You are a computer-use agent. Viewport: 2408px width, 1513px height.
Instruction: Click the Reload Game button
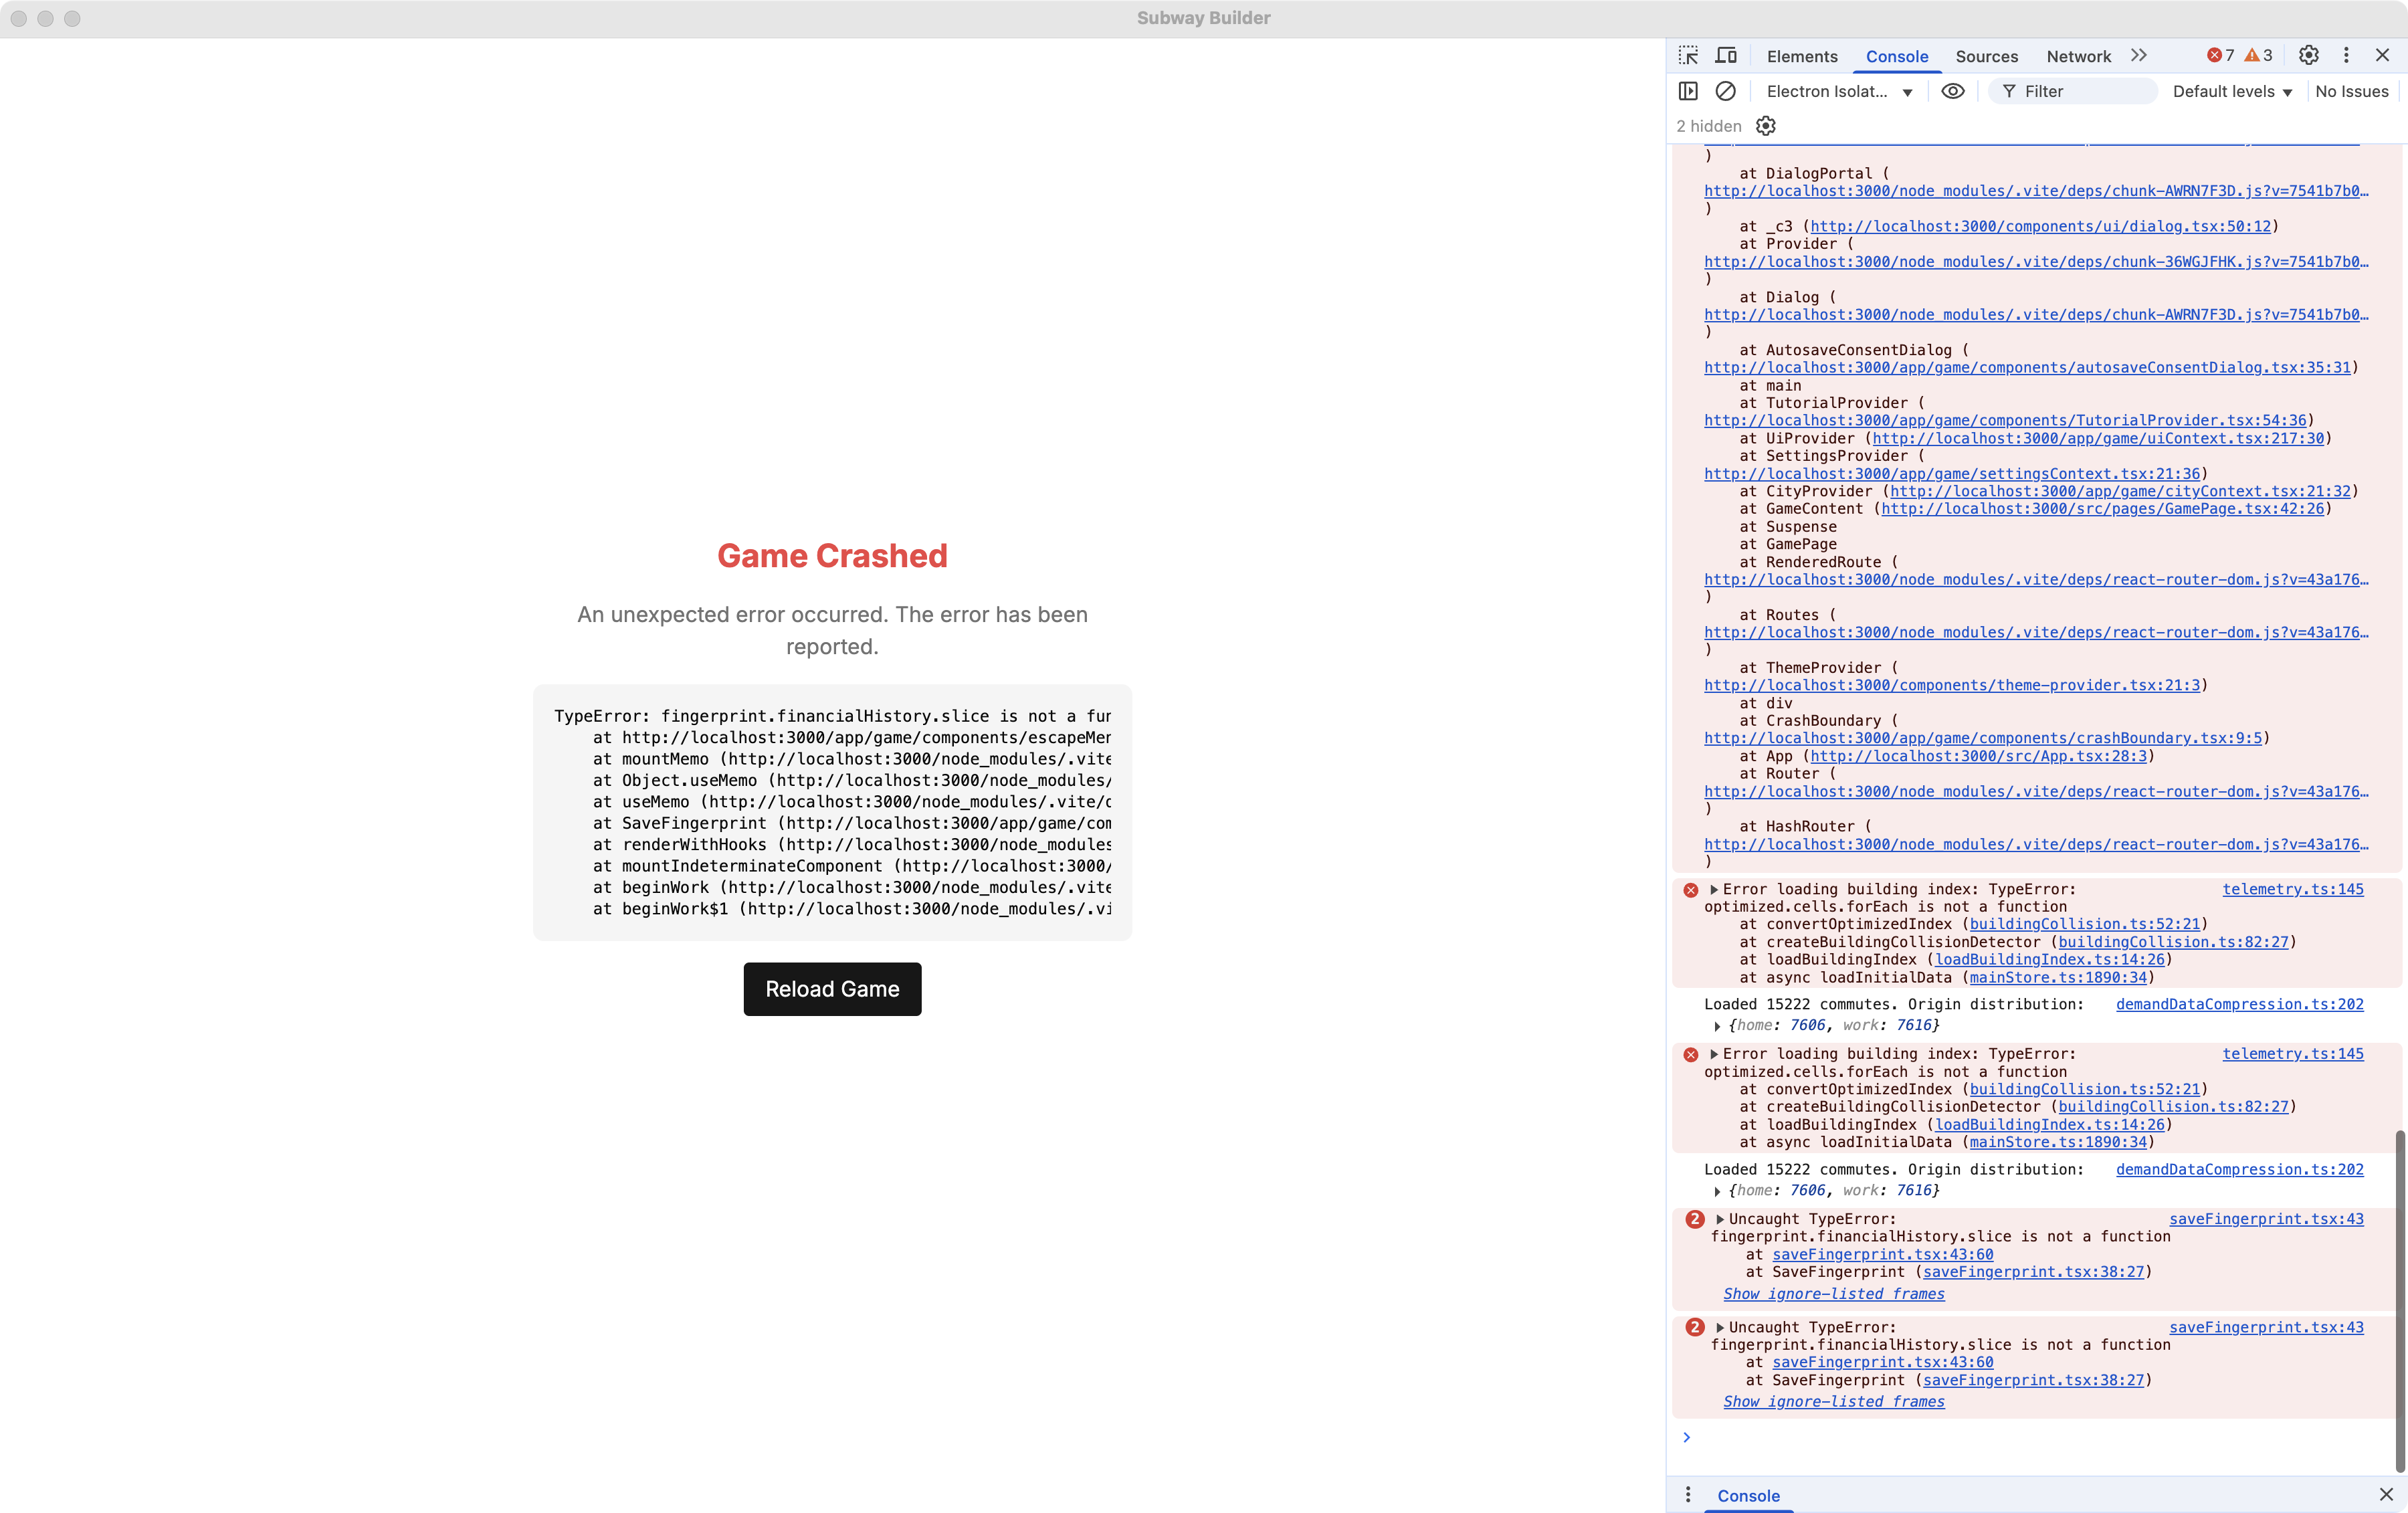(832, 989)
